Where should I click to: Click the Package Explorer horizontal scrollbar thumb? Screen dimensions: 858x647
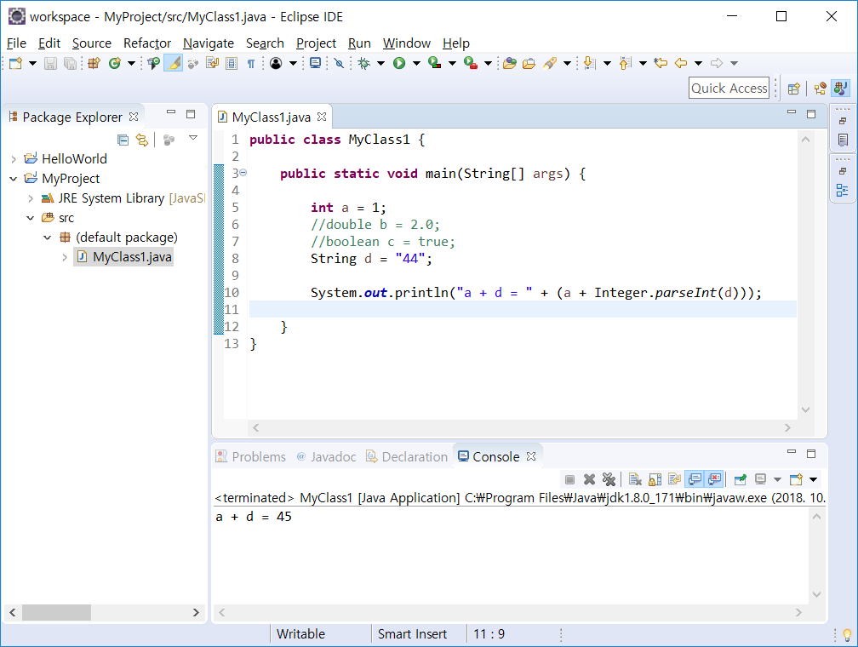coord(56,612)
